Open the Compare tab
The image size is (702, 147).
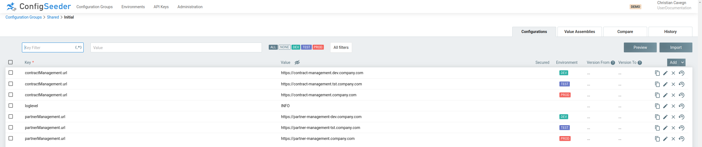coord(625,32)
